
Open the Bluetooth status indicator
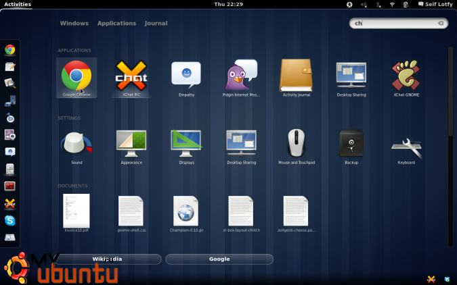(x=378, y=4)
